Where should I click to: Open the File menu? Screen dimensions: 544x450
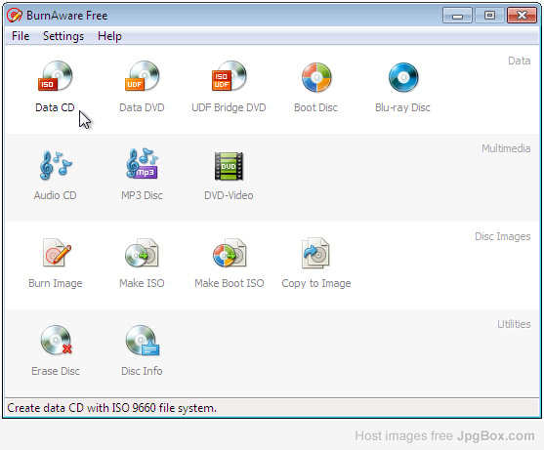pyautogui.click(x=21, y=36)
